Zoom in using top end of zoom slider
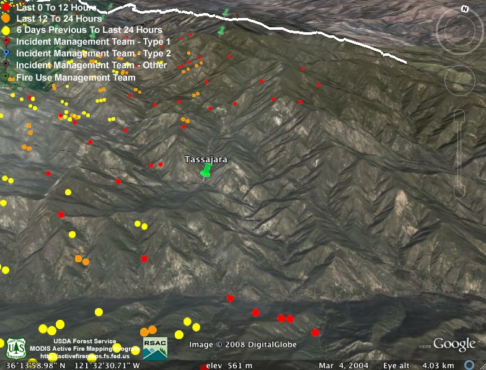 (x=459, y=115)
